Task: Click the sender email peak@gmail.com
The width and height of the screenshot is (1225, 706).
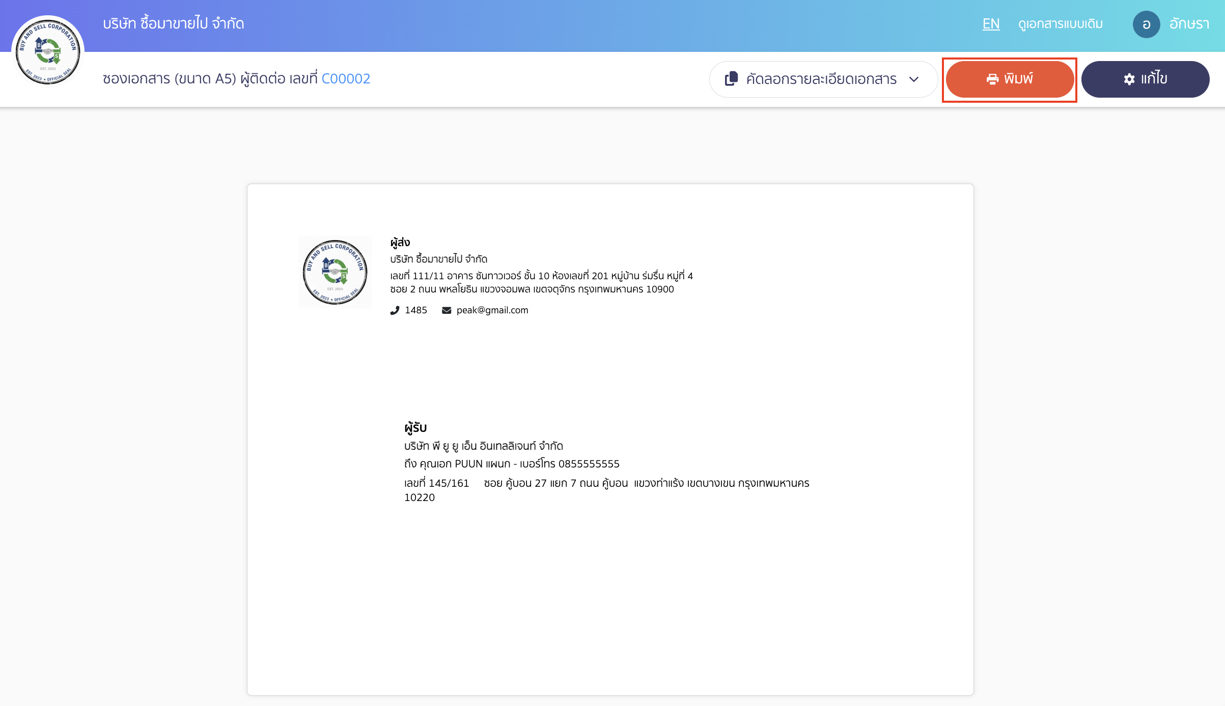Action: [x=492, y=310]
